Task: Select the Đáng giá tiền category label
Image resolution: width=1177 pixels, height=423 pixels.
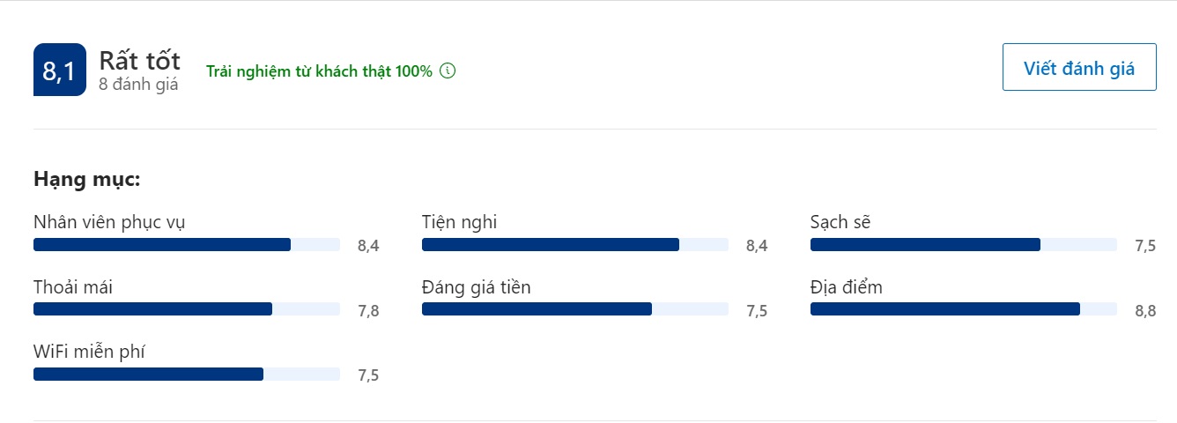Action: 477,287
